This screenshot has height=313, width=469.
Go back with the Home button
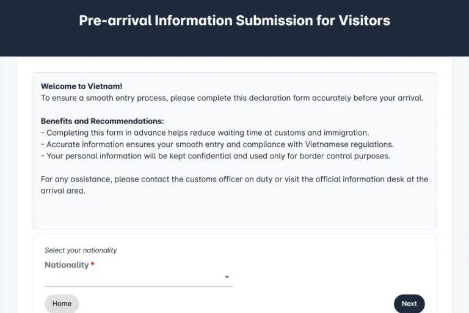click(x=62, y=304)
